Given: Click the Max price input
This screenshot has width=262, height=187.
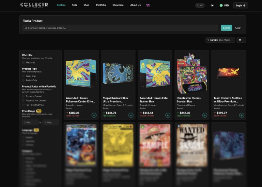Looking at the screenshot, I should point(51,122).
